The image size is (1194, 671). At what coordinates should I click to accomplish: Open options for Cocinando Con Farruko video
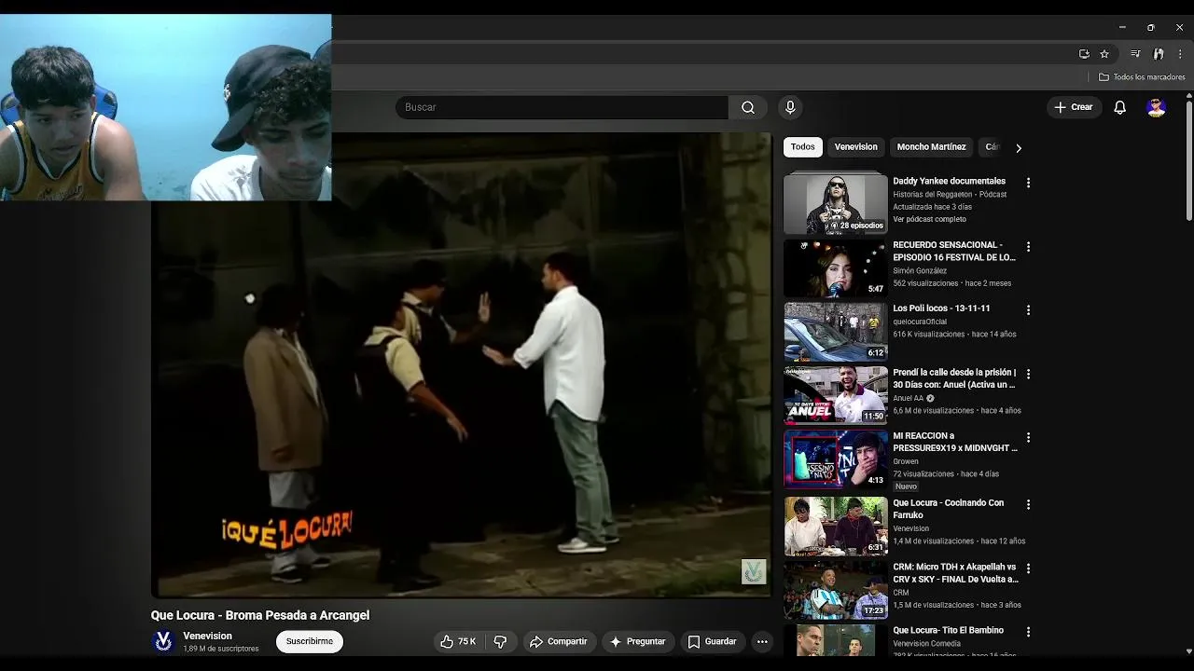point(1028,504)
